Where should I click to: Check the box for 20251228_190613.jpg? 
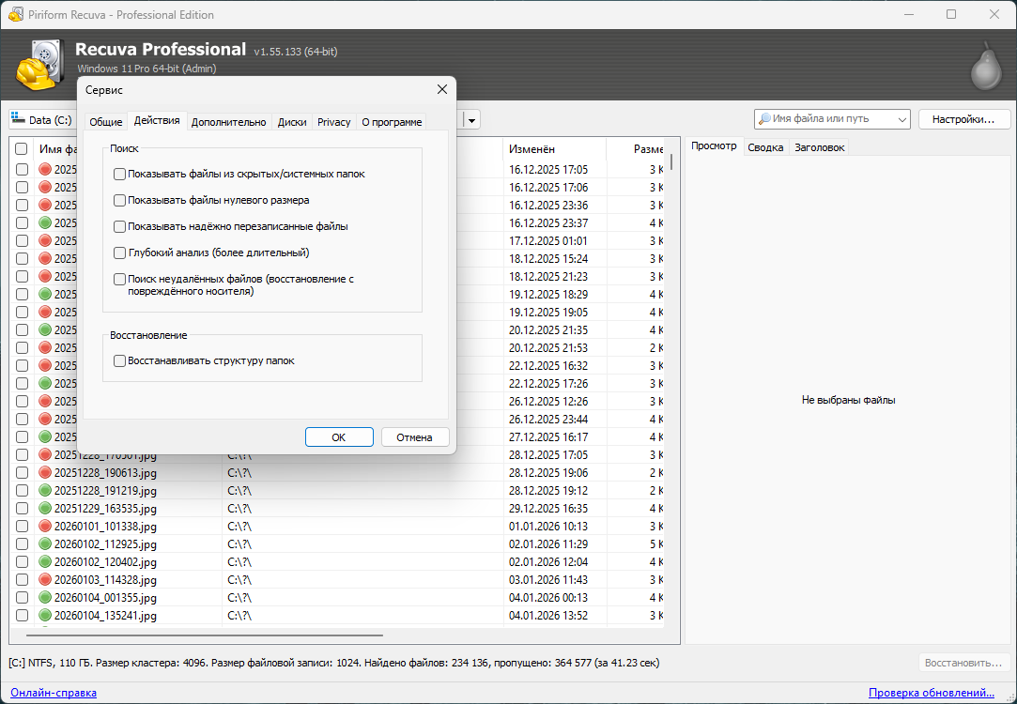(22, 472)
